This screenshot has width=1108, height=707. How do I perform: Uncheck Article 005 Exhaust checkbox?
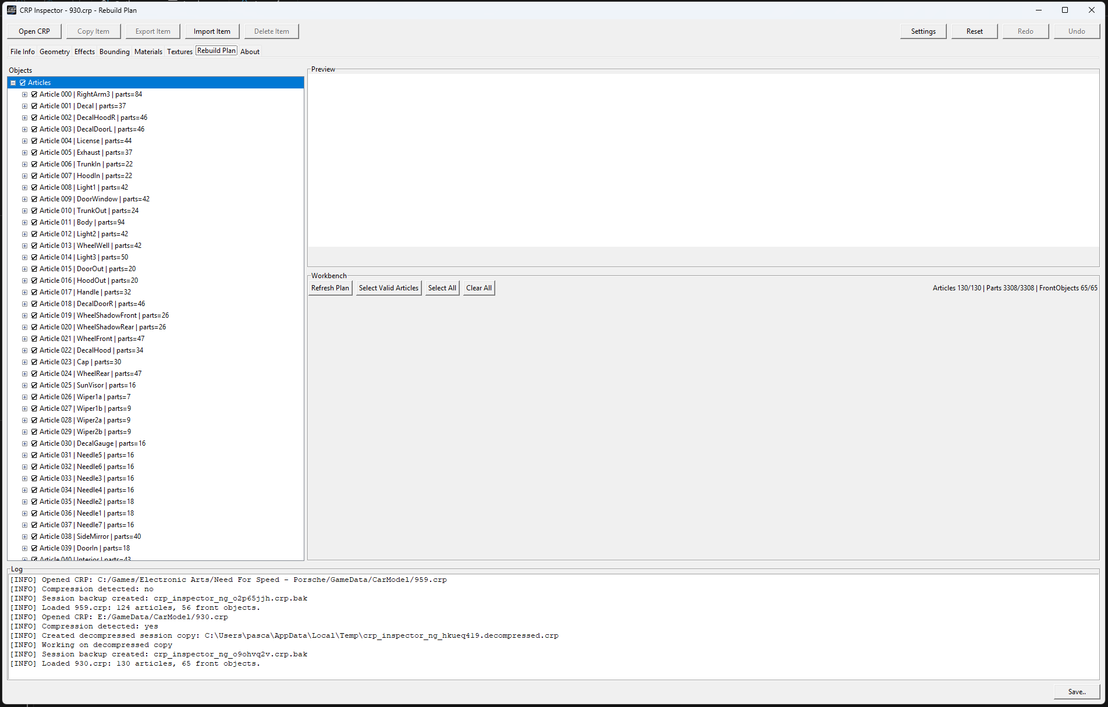click(34, 152)
